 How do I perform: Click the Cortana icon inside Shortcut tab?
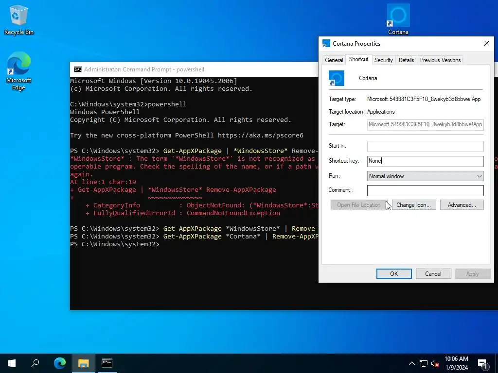click(x=337, y=78)
